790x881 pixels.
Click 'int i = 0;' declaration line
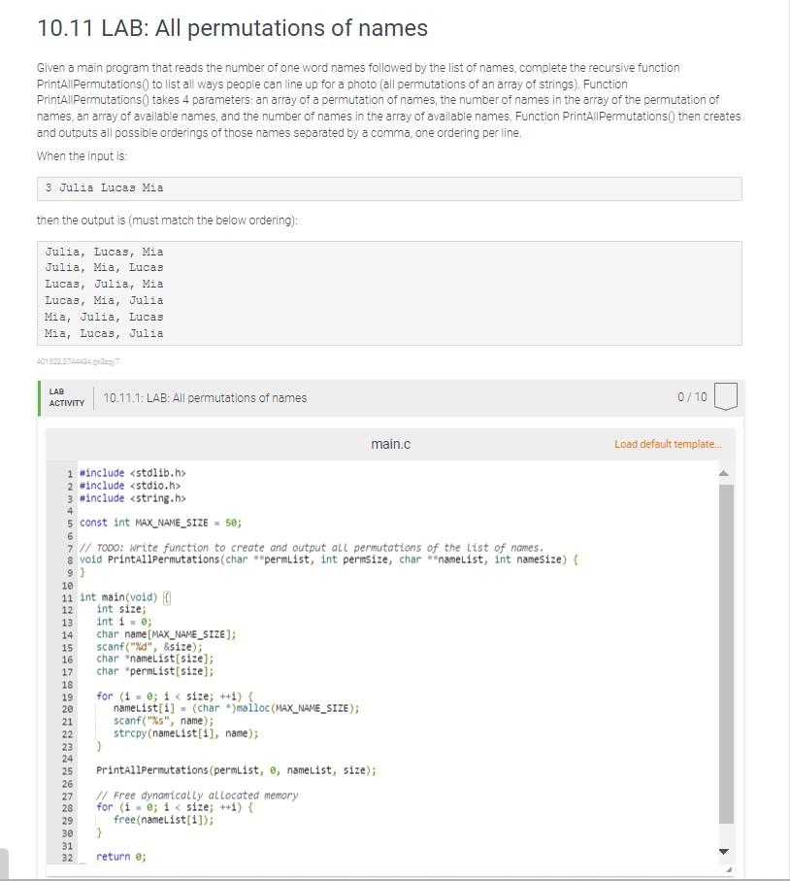[x=123, y=622]
